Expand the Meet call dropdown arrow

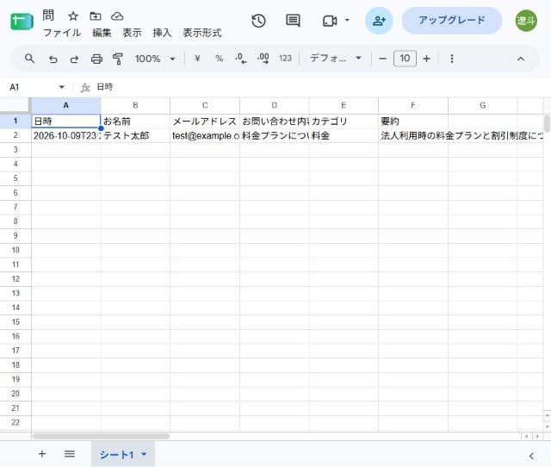[x=347, y=20]
